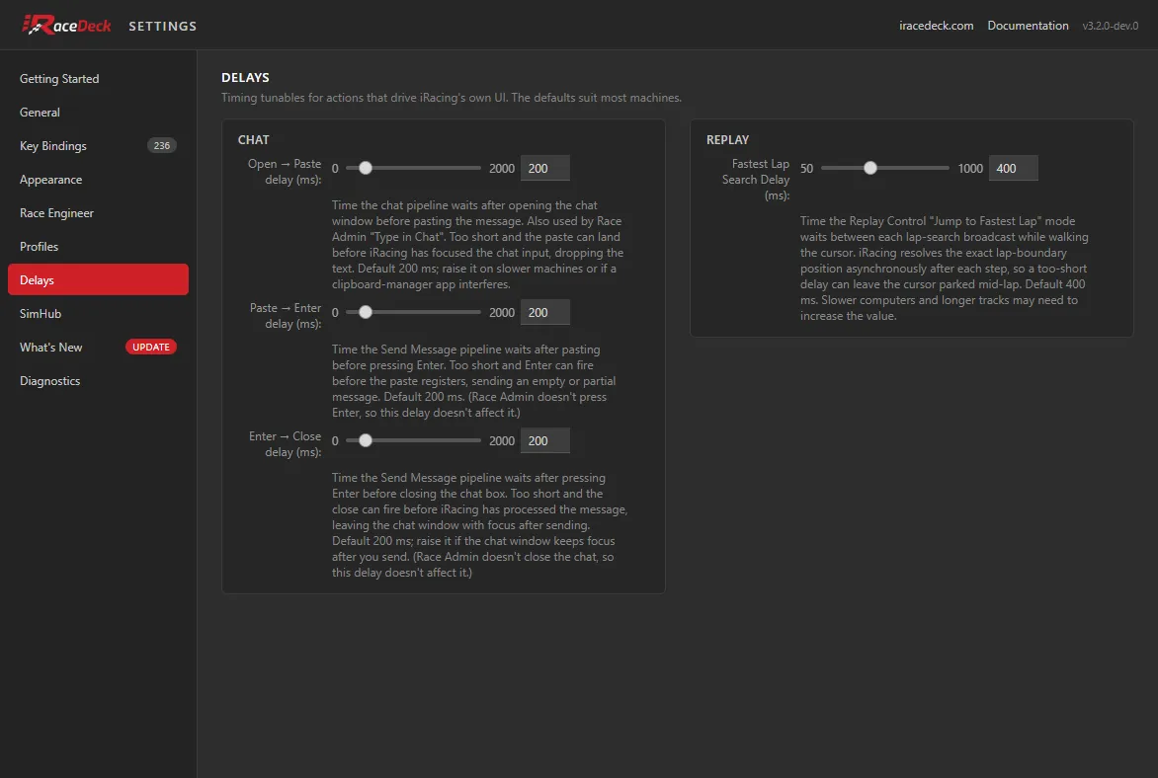Focus the Fastest Lap Search Delay value field
This screenshot has width=1158, height=778.
1014,168
